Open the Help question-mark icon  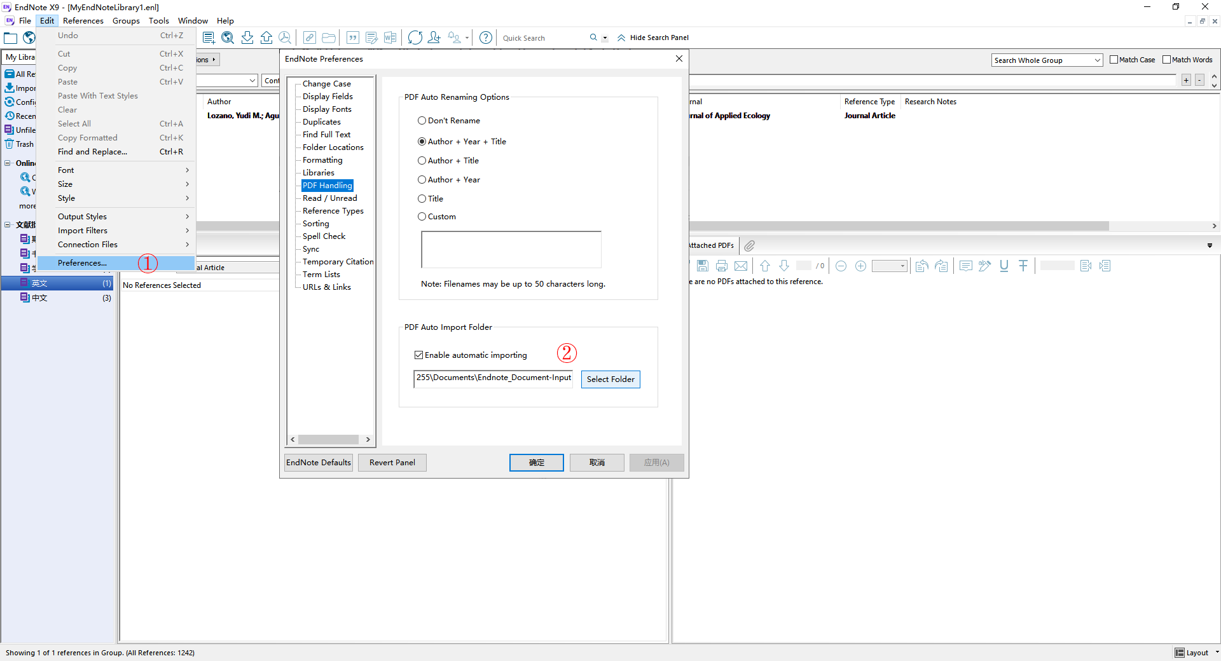(486, 37)
